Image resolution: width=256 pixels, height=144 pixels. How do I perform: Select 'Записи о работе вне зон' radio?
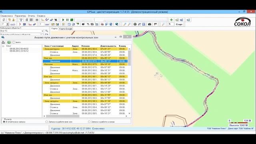pos(46,122)
